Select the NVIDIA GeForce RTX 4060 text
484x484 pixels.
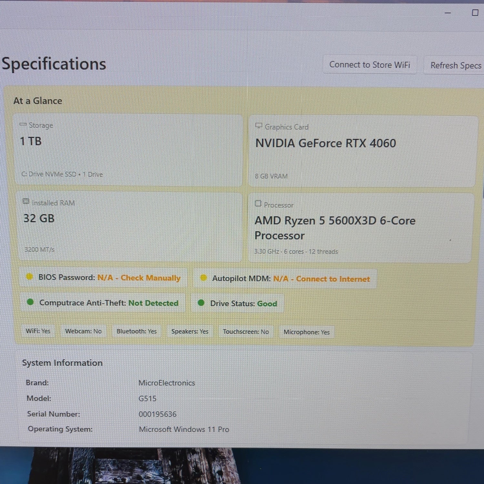point(326,143)
